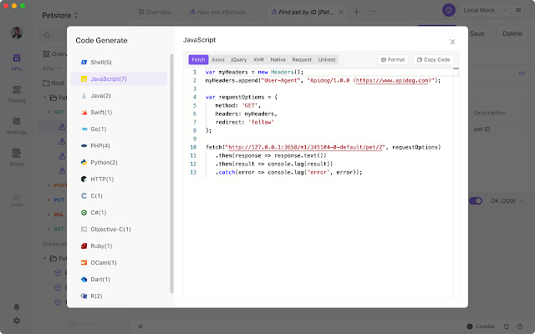This screenshot has height=334, width=535.
Task: Pick PHP(4) from language list
Action: tap(119, 145)
